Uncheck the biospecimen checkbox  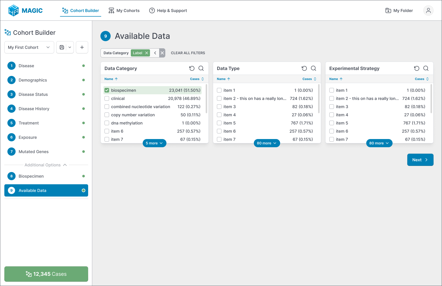click(x=107, y=90)
